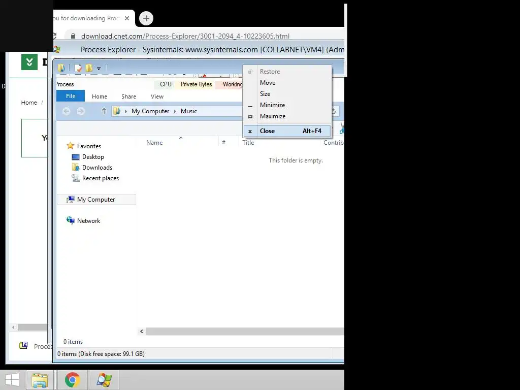This screenshot has width=520, height=390.
Task: Click the file list horizontal scrollbar track
Action: click(245, 331)
